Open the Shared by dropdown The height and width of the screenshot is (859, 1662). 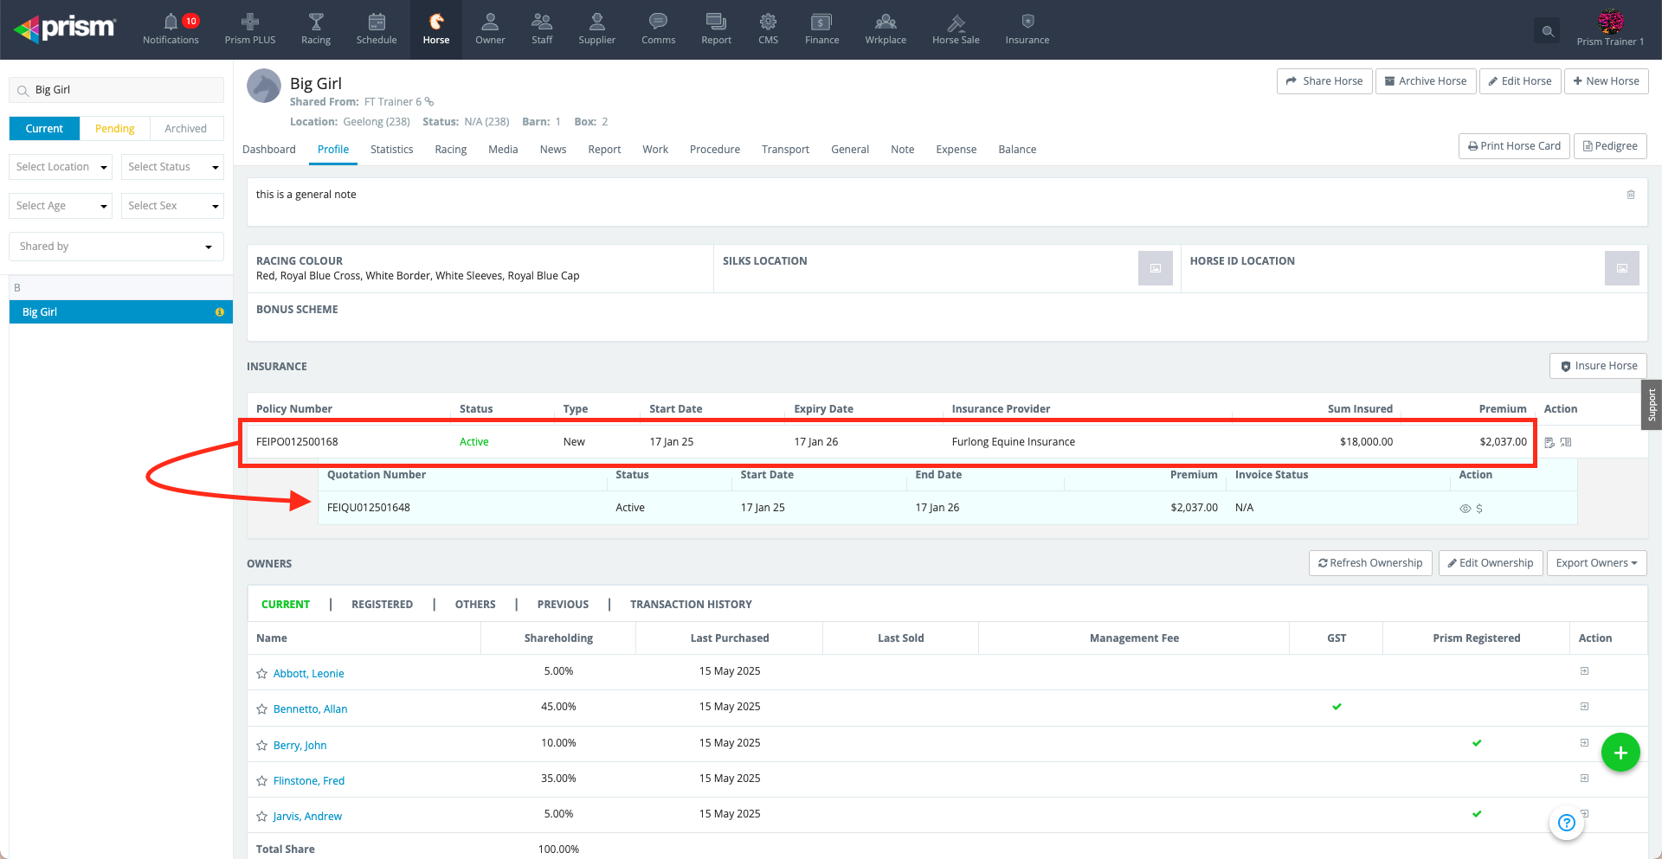coord(116,247)
